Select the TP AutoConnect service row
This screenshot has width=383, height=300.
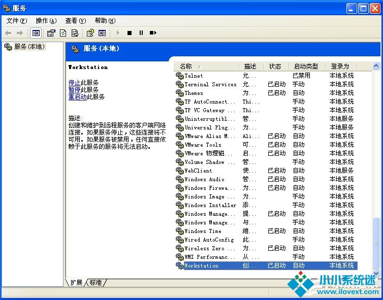point(266,102)
